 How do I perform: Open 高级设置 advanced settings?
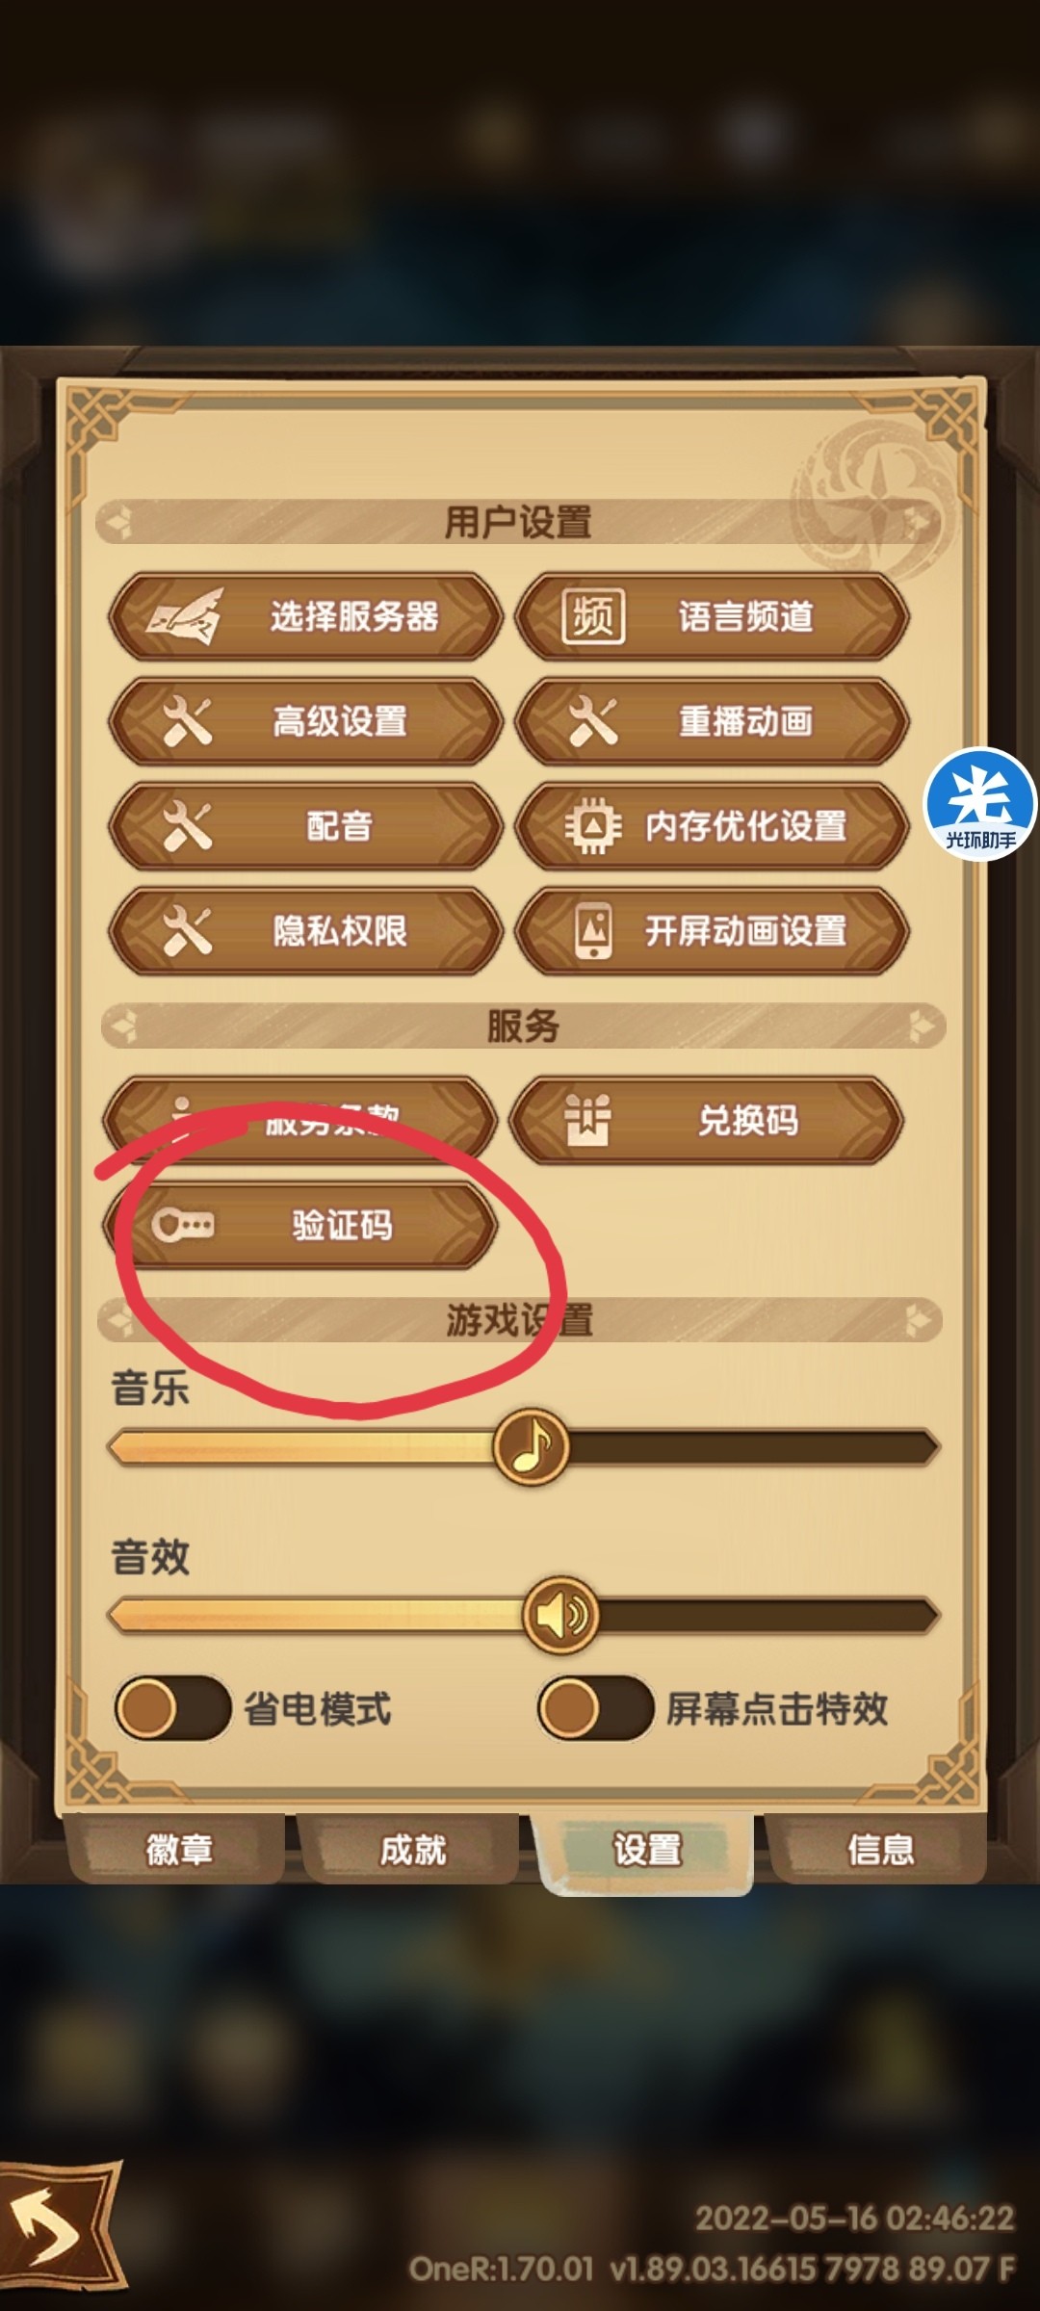click(305, 721)
